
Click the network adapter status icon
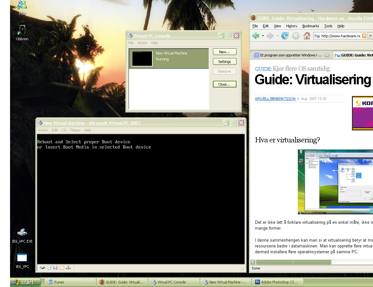coord(68,268)
